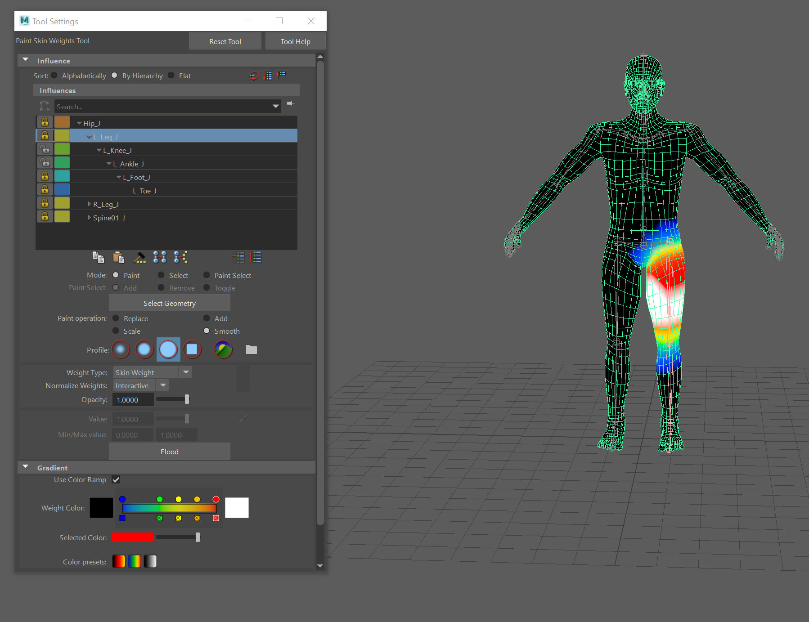Toggle the lock icon for L_Knee_J
Image resolution: width=809 pixels, height=622 pixels.
tap(45, 149)
